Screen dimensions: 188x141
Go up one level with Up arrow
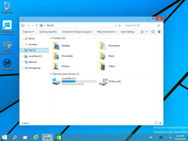[37, 25]
